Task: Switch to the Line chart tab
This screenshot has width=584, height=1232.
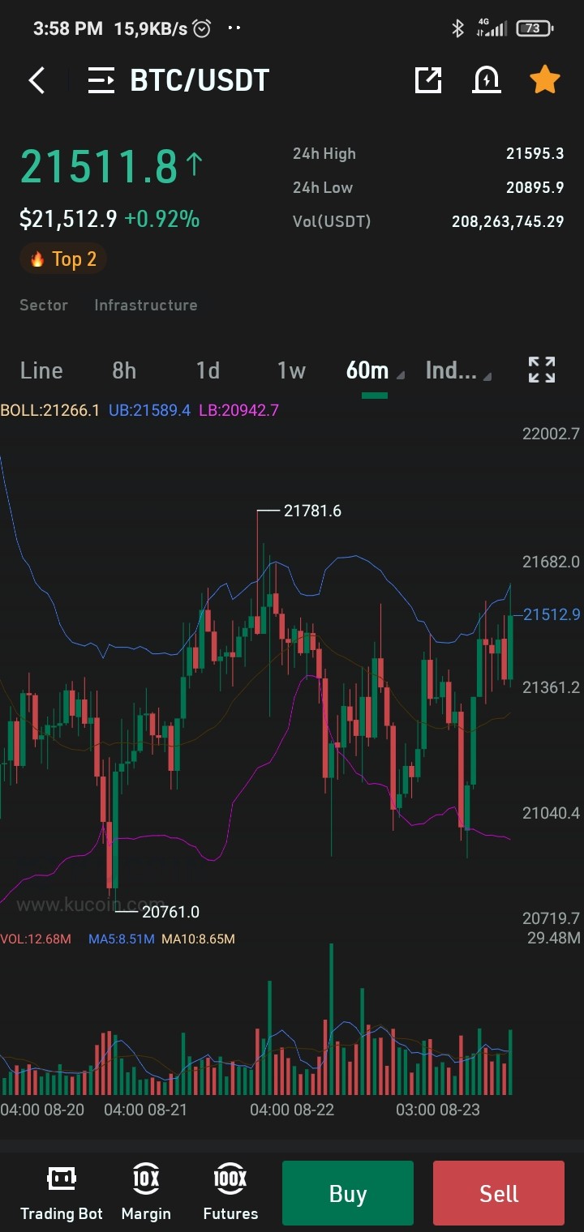Action: point(41,370)
